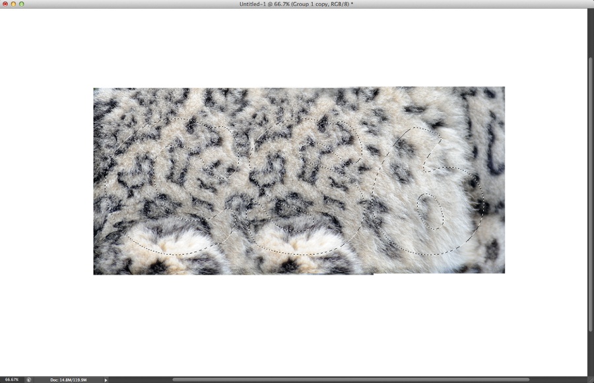Click the horizontal scrollbar thumb
This screenshot has width=594, height=383.
click(350, 380)
